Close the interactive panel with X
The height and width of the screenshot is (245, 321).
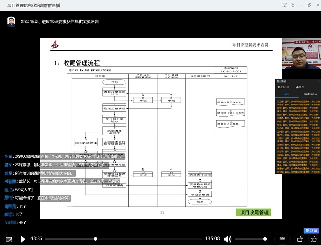(318, 81)
